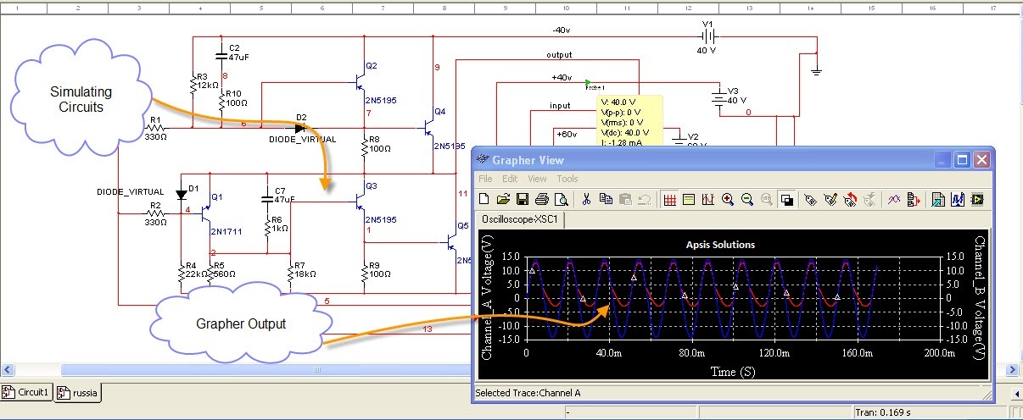
Task: Open the Tools menu in Grapher View
Action: click(x=567, y=179)
